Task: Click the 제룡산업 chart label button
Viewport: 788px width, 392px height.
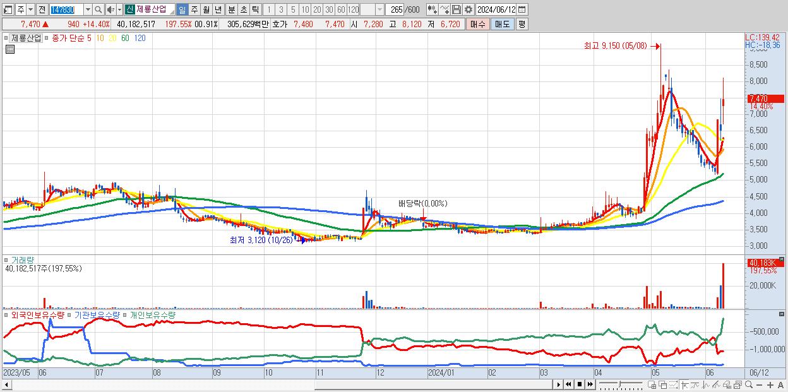Action: click(26, 38)
